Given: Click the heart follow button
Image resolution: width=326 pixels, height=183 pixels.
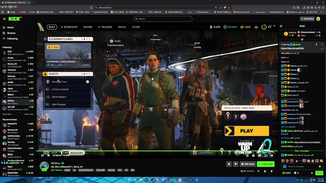Looking at the screenshot, I should 236,164.
